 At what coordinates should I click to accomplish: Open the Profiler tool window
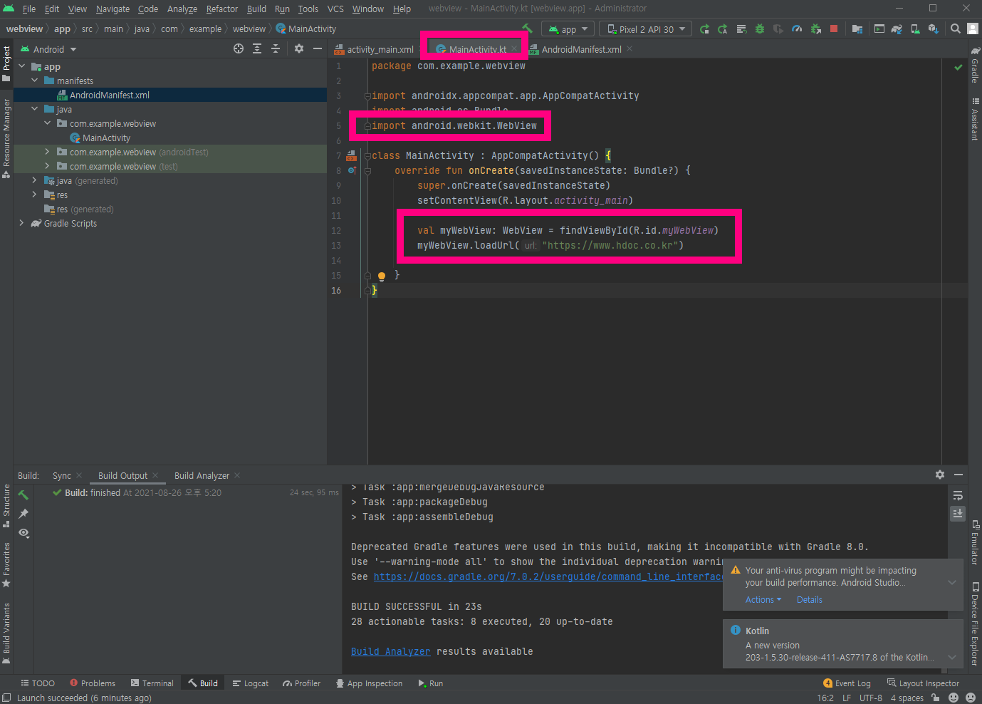point(301,683)
